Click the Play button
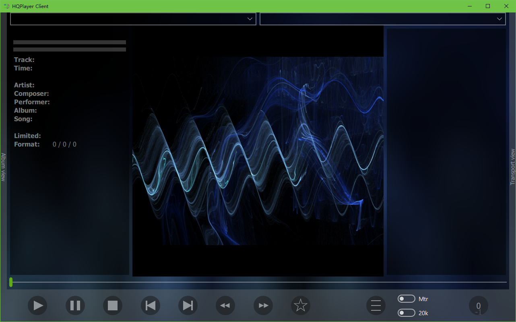The image size is (516, 322). [x=37, y=305]
